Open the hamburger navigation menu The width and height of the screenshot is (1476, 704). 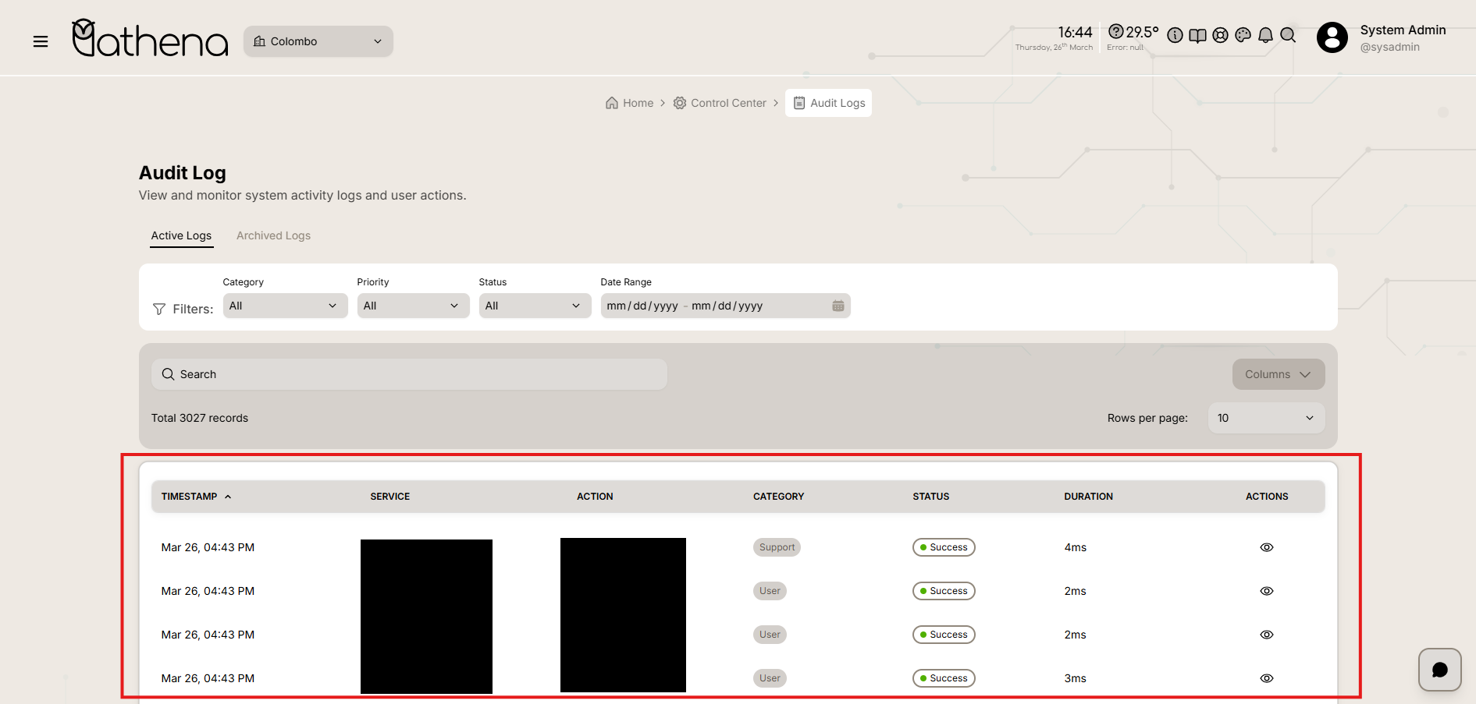[41, 41]
